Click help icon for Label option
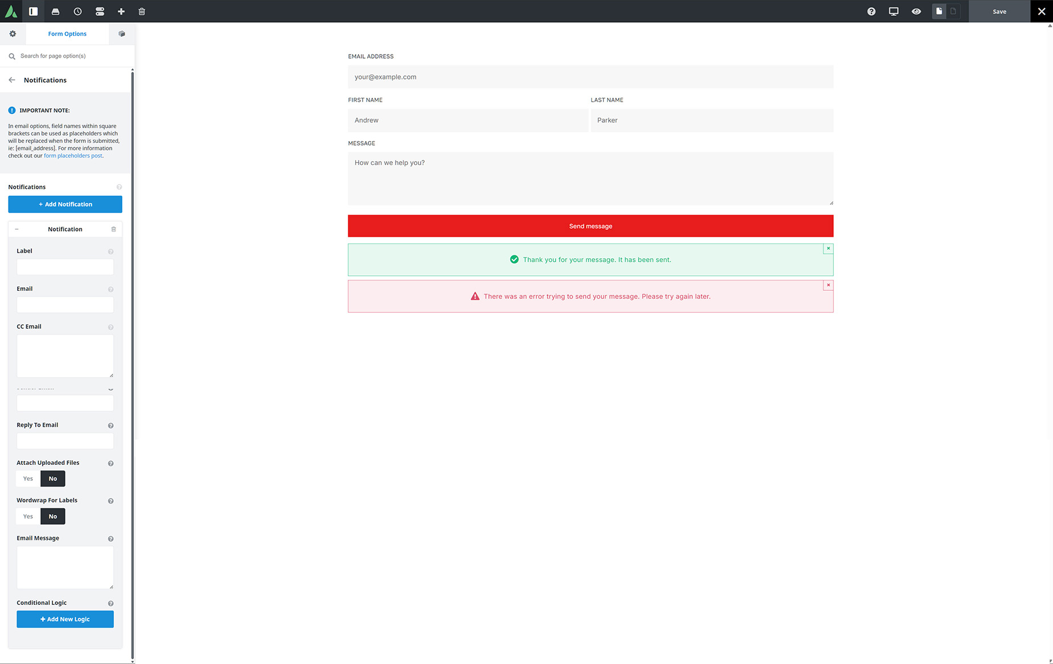 coord(110,251)
